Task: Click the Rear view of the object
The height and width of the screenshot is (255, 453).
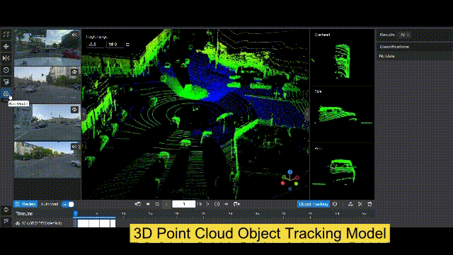Action: (x=342, y=171)
